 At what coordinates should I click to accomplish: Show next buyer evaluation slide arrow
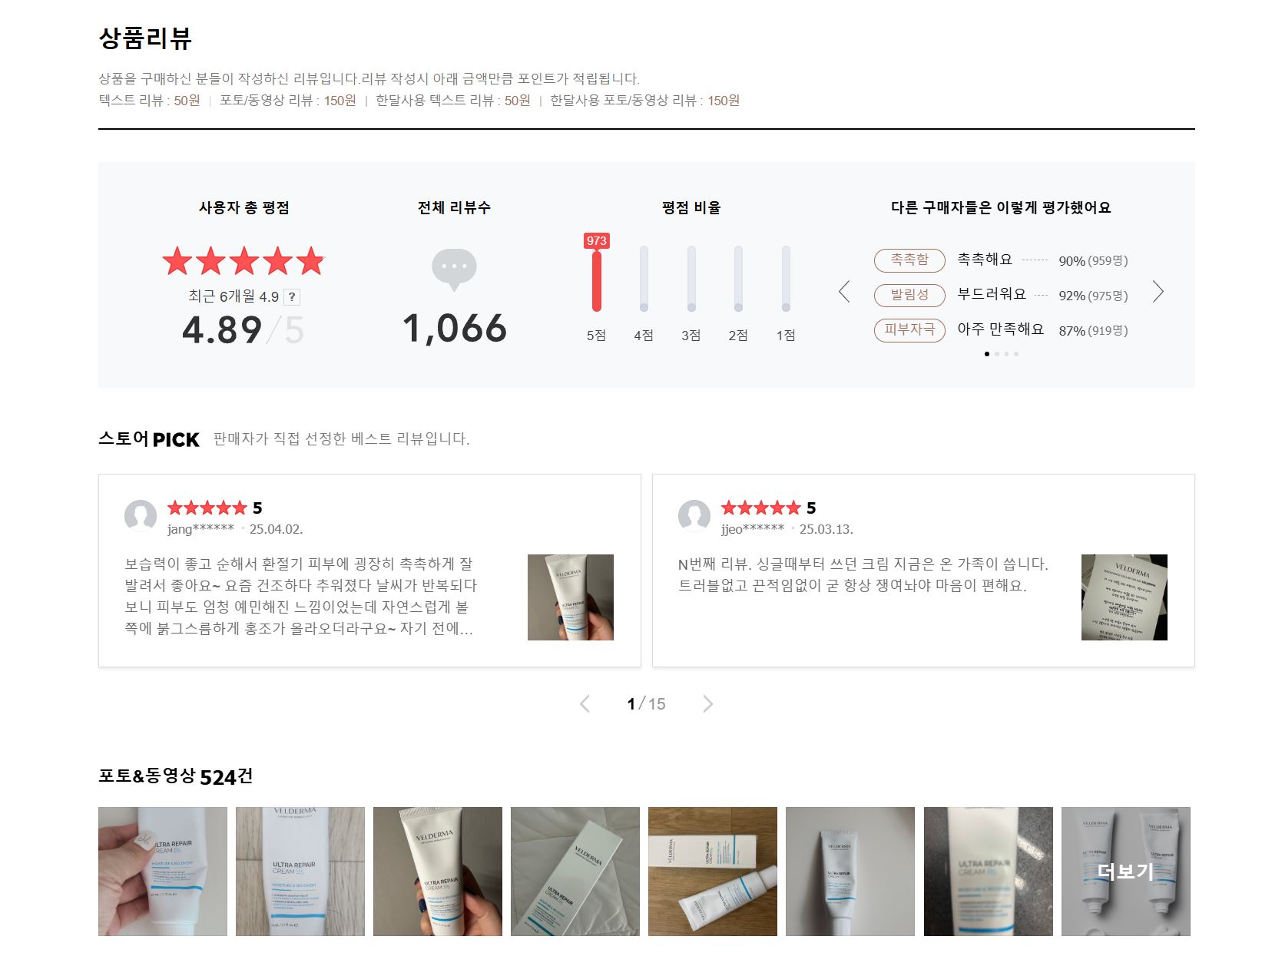click(x=1158, y=292)
